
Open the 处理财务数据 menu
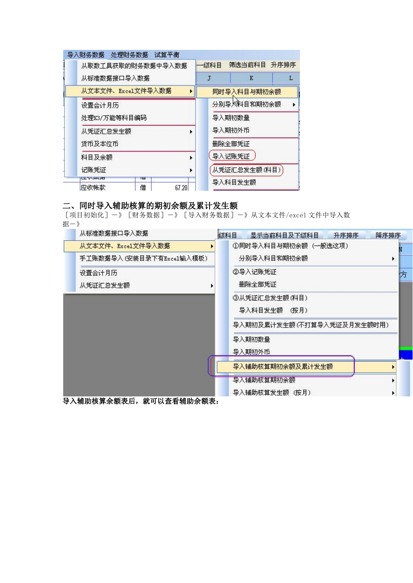[x=129, y=55]
